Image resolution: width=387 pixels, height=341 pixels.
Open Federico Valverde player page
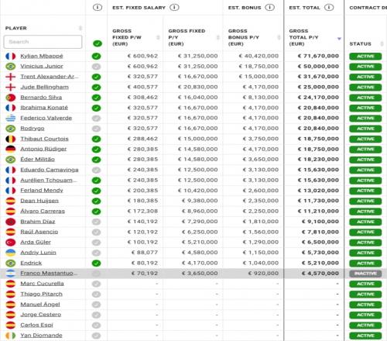pos(46,118)
